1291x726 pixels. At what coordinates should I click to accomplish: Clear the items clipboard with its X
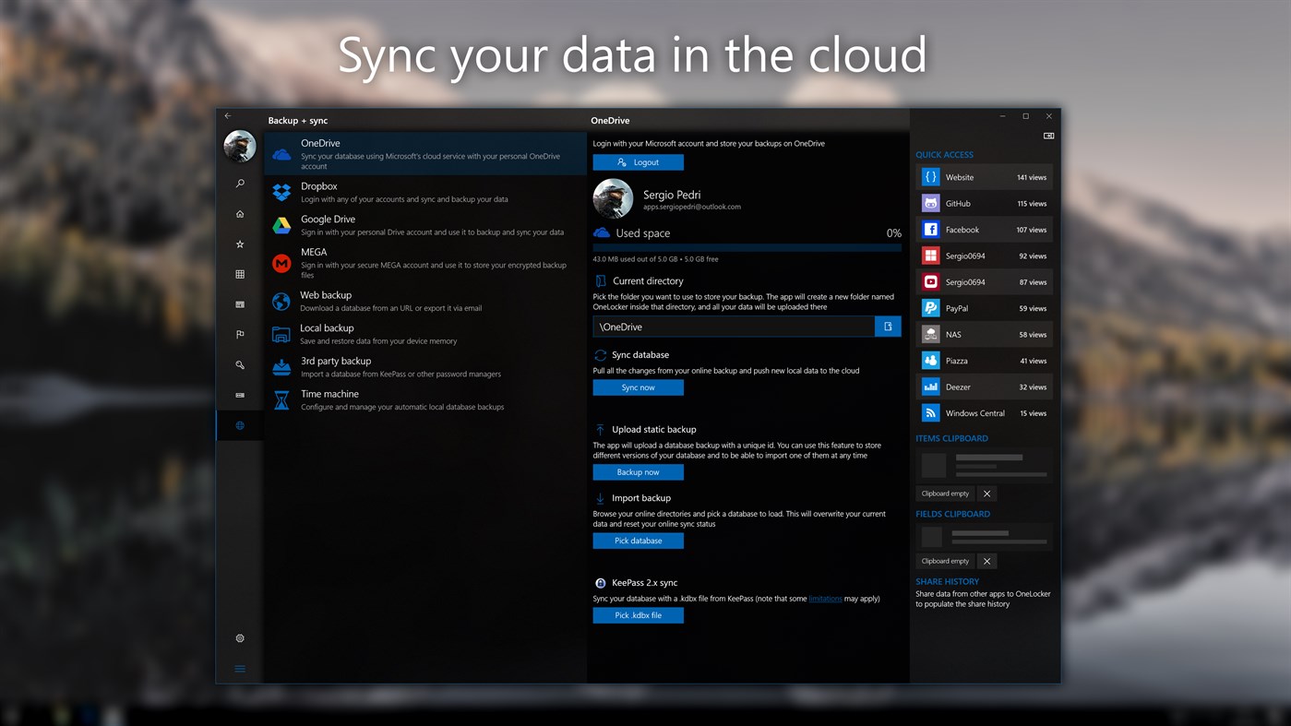tap(986, 494)
